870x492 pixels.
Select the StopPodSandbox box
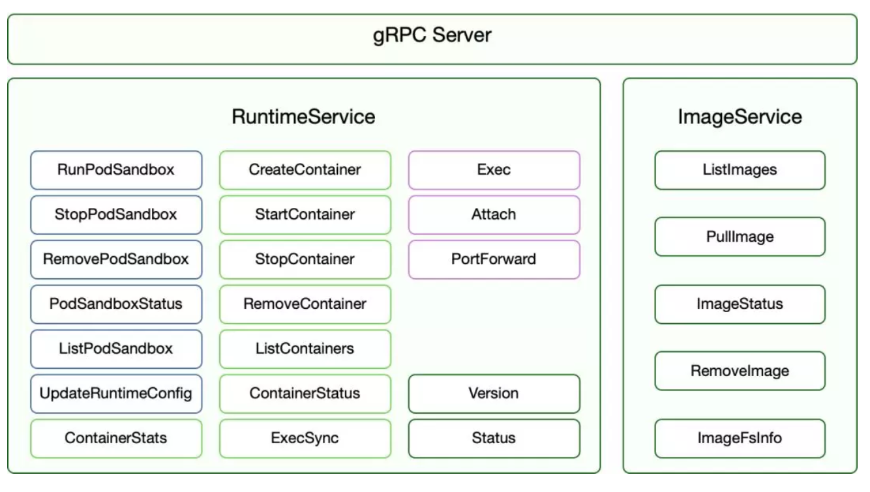point(115,214)
